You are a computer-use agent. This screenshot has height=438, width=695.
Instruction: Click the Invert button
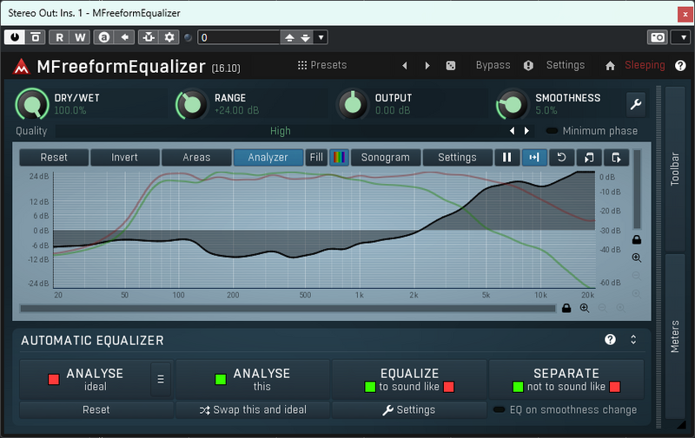124,158
